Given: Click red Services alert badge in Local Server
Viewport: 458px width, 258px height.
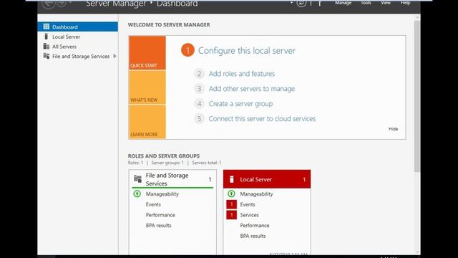Looking at the screenshot, I should (232, 215).
